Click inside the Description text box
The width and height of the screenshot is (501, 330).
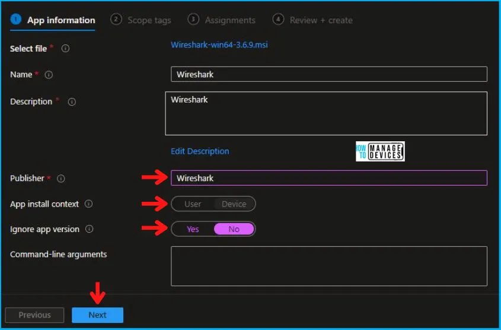coord(326,113)
